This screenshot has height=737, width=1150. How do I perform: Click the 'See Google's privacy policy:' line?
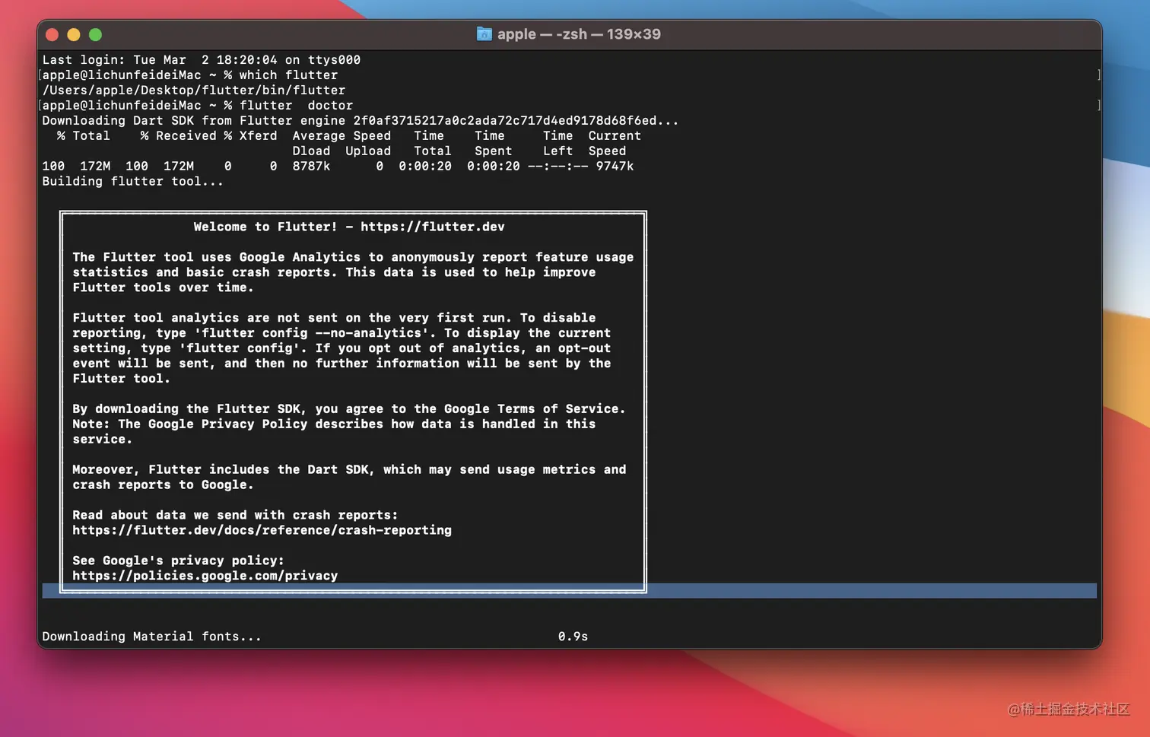tap(179, 561)
